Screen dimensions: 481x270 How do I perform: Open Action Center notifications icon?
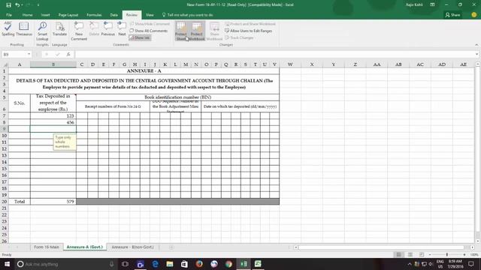(x=471, y=264)
